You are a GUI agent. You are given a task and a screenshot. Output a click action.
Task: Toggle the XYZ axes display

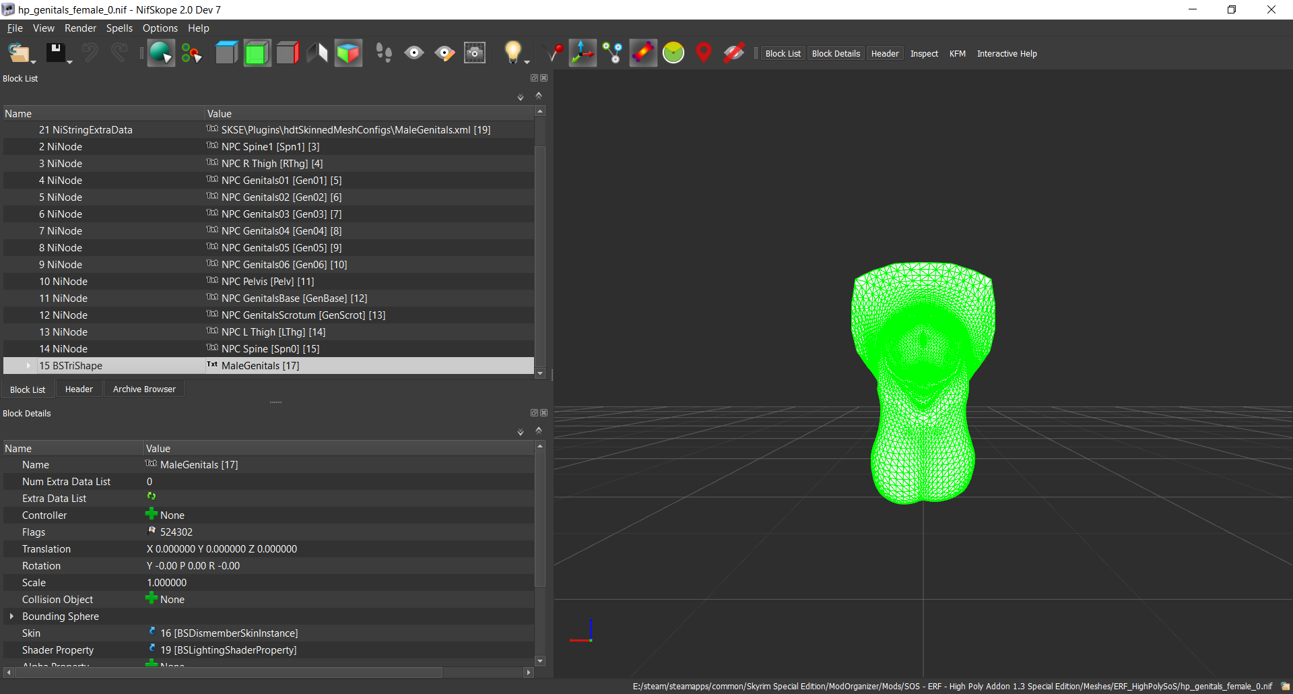583,53
